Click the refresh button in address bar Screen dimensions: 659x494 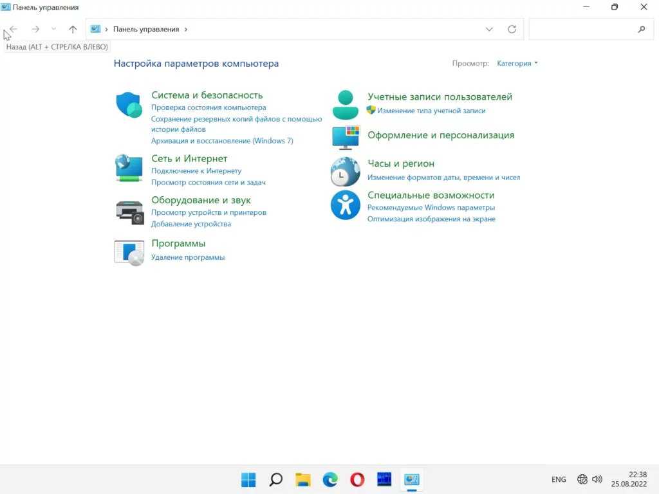pyautogui.click(x=512, y=30)
